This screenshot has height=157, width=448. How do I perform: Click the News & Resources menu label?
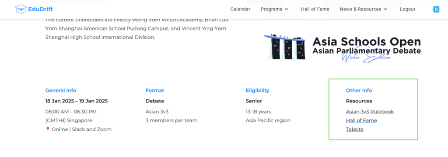point(360,10)
